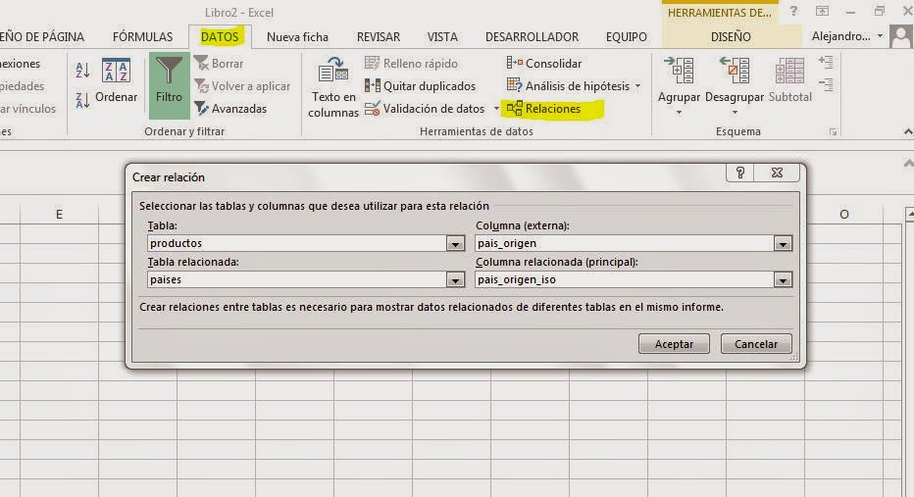914x497 pixels.
Task: Expand Desagrupar dropdown arrow
Action: 735,113
